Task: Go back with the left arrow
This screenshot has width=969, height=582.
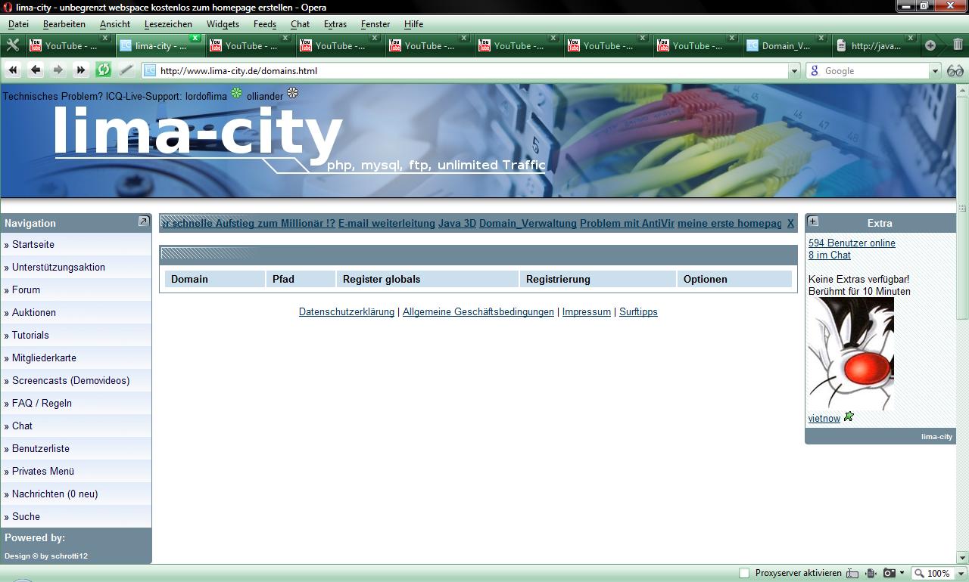Action: click(x=35, y=70)
